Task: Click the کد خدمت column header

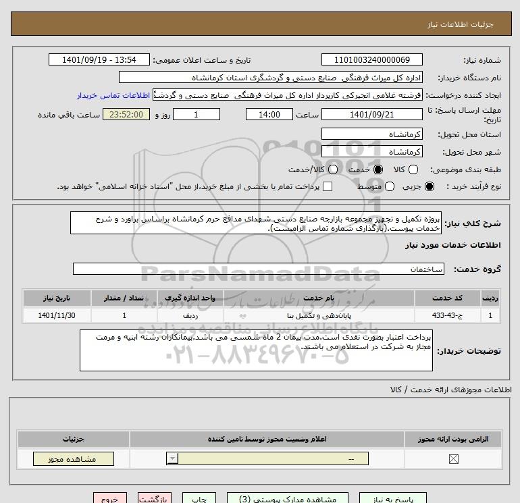Action: (447, 298)
